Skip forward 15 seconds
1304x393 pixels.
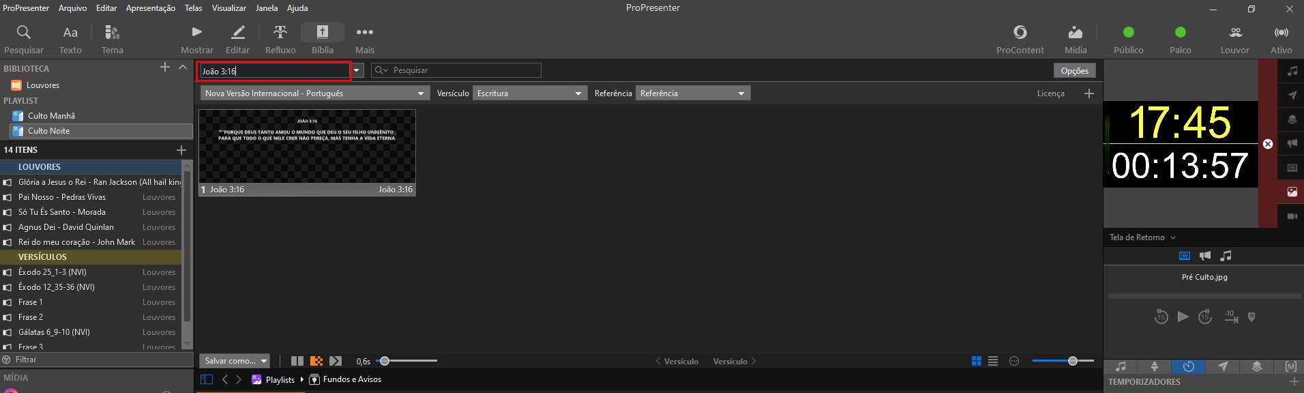click(x=1205, y=317)
